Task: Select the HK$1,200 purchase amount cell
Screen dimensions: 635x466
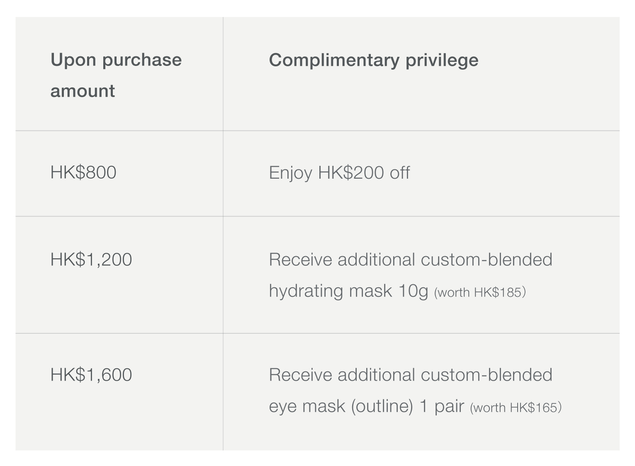Action: tap(91, 260)
